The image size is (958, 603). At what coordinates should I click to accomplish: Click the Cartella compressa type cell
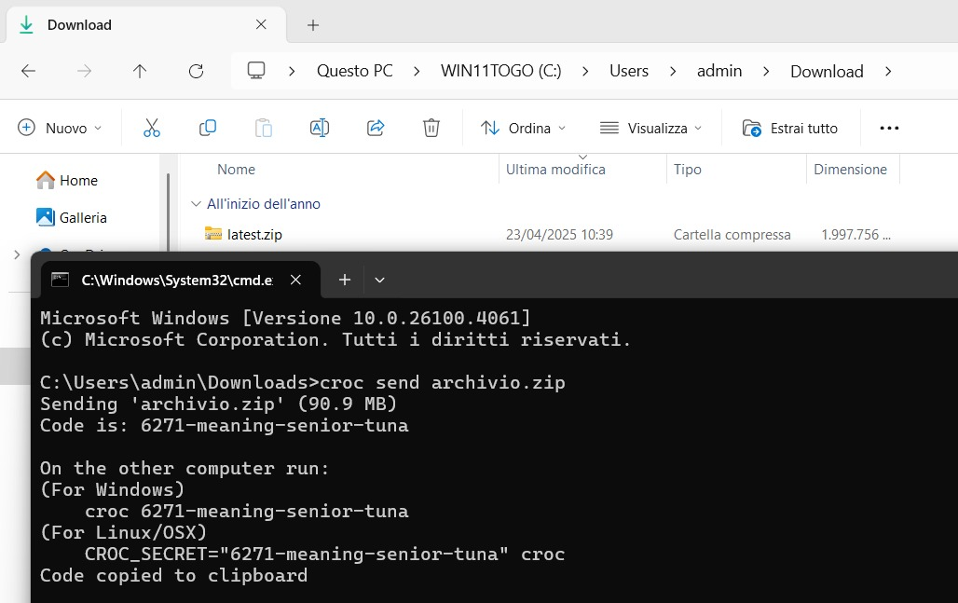click(x=732, y=235)
